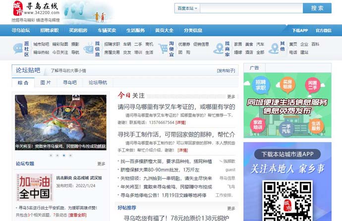Click 优惠券 under 淘便宜
Viewport: 342px width, 221px height.
(184, 44)
